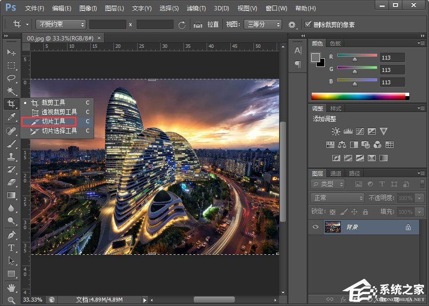The width and height of the screenshot is (429, 306).
Task: Add a Curves adjustment from the 调整 panel
Action: 359,132
